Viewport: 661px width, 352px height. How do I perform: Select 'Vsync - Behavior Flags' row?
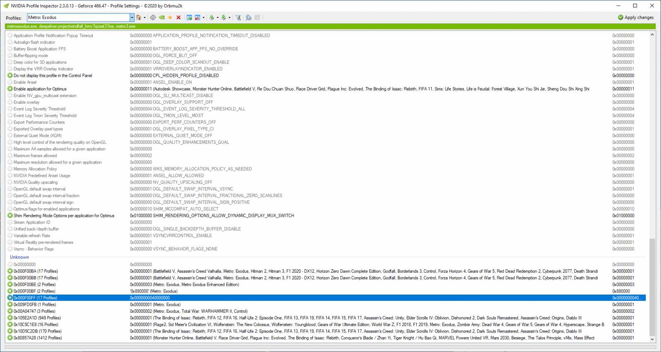(326, 249)
